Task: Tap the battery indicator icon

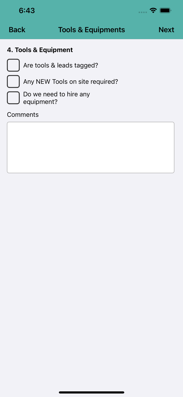Action: (166, 11)
